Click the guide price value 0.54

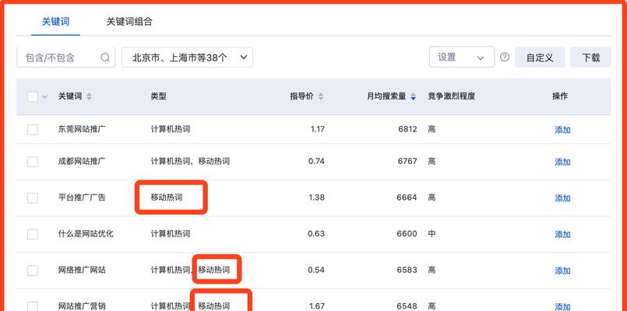316,271
